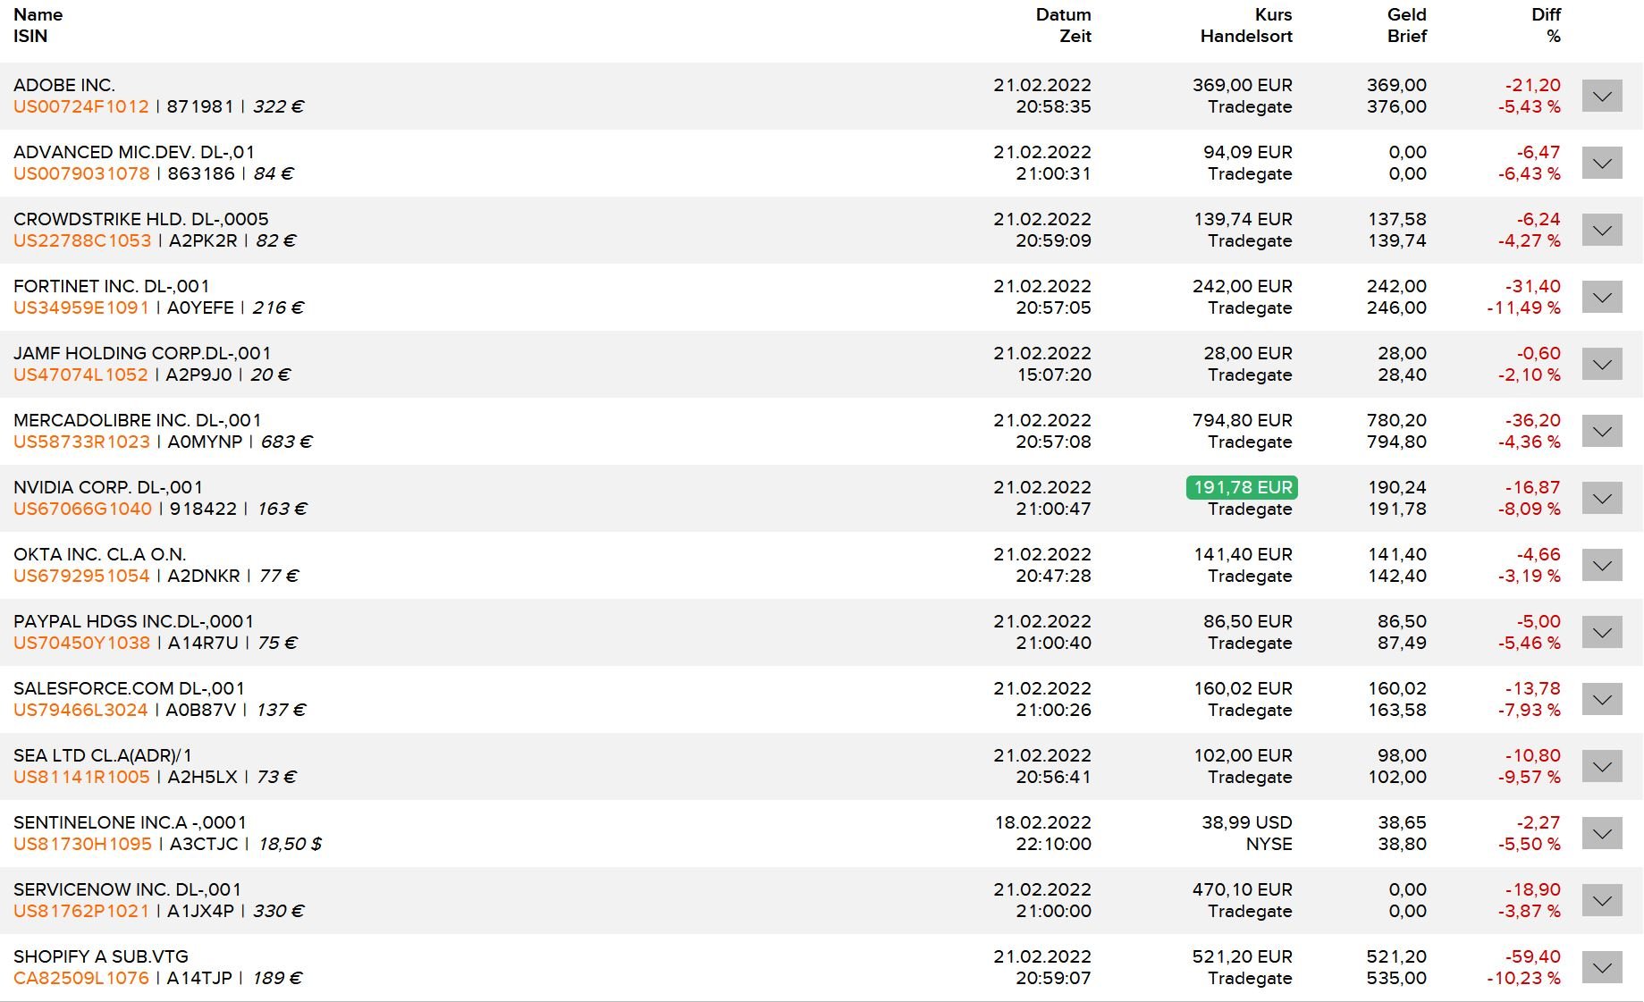The image size is (1644, 1002).
Task: Click ISIN link US67066G1040 for Nvidia
Action: (82, 509)
